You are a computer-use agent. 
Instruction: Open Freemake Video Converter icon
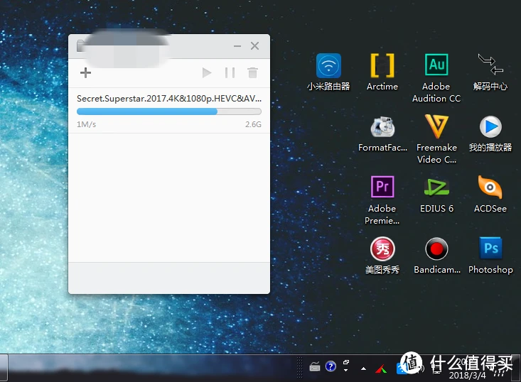pos(436,139)
